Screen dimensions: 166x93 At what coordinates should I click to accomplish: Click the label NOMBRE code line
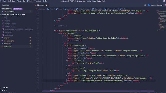[81, 48]
